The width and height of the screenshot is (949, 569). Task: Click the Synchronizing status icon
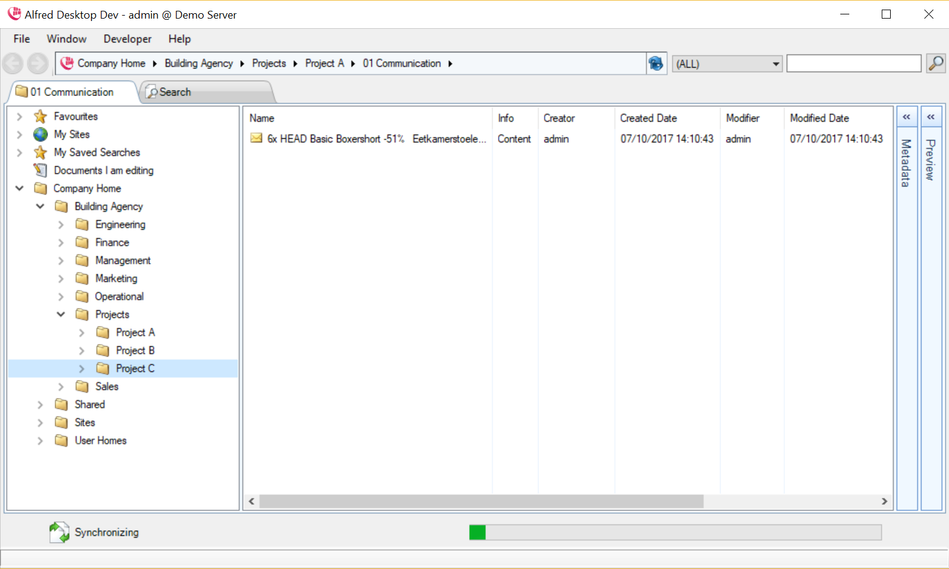(59, 532)
